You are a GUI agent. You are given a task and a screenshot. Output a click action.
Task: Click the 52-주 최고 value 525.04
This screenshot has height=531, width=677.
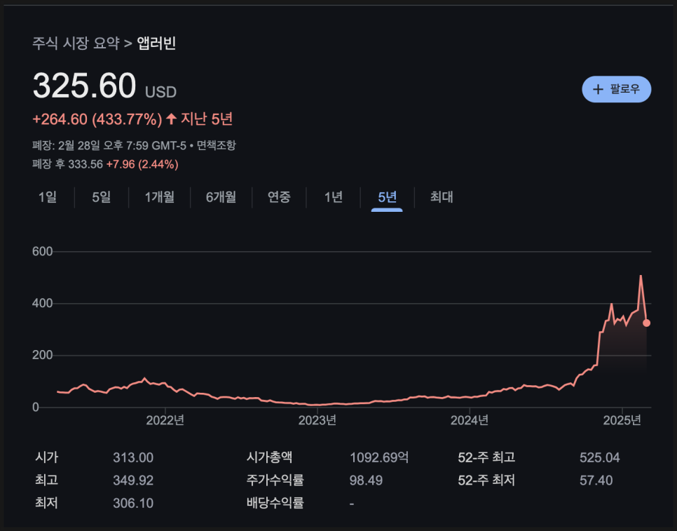pos(600,457)
